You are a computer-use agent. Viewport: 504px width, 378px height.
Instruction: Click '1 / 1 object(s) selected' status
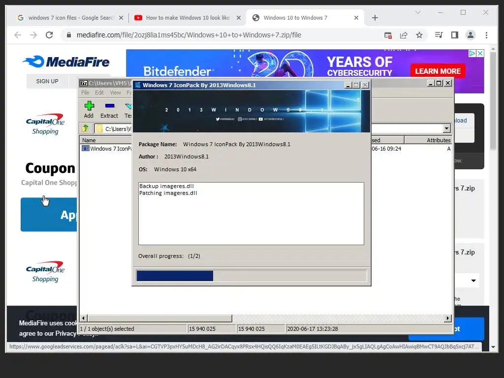[132, 328]
